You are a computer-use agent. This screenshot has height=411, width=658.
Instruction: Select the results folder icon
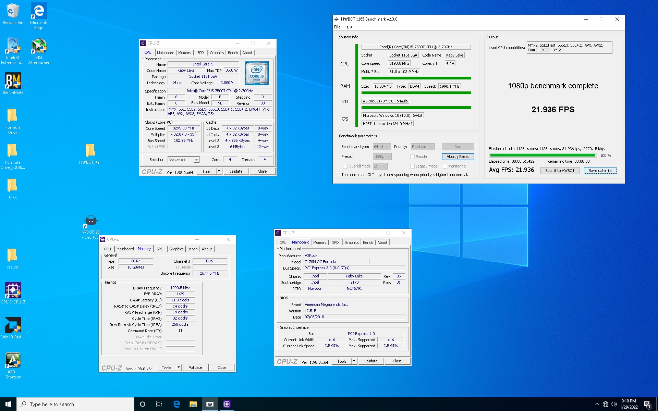tap(13, 259)
